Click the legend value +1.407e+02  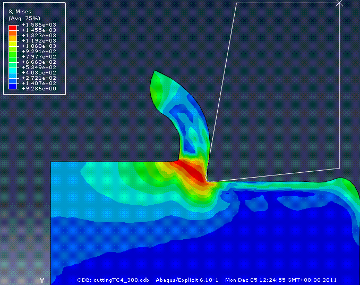coord(39,83)
